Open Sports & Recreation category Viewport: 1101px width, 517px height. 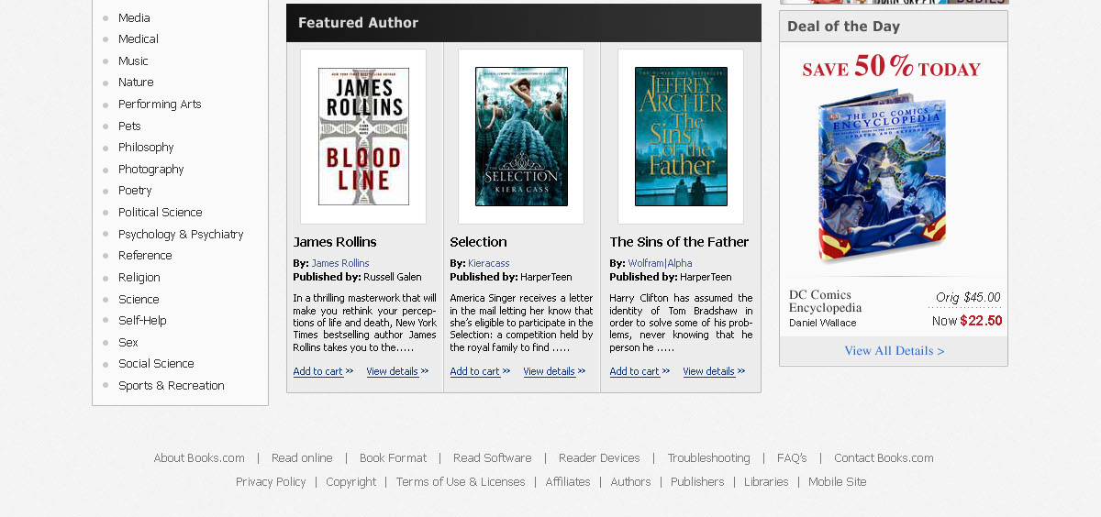[172, 386]
